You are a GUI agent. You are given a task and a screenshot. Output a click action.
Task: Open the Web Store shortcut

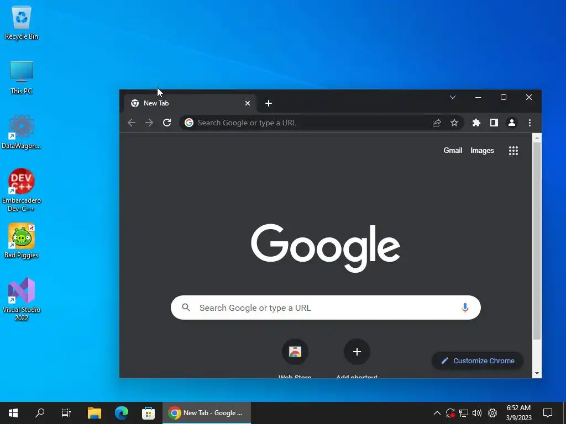click(295, 352)
